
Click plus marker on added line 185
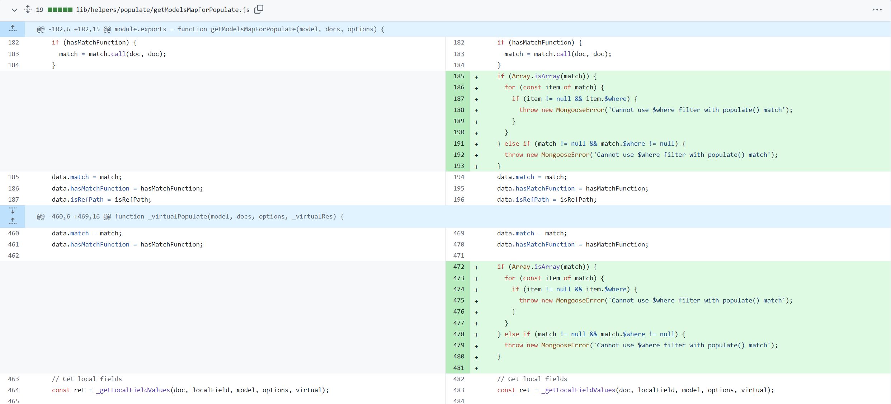476,77
